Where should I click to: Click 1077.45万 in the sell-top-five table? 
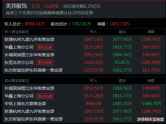122,111
